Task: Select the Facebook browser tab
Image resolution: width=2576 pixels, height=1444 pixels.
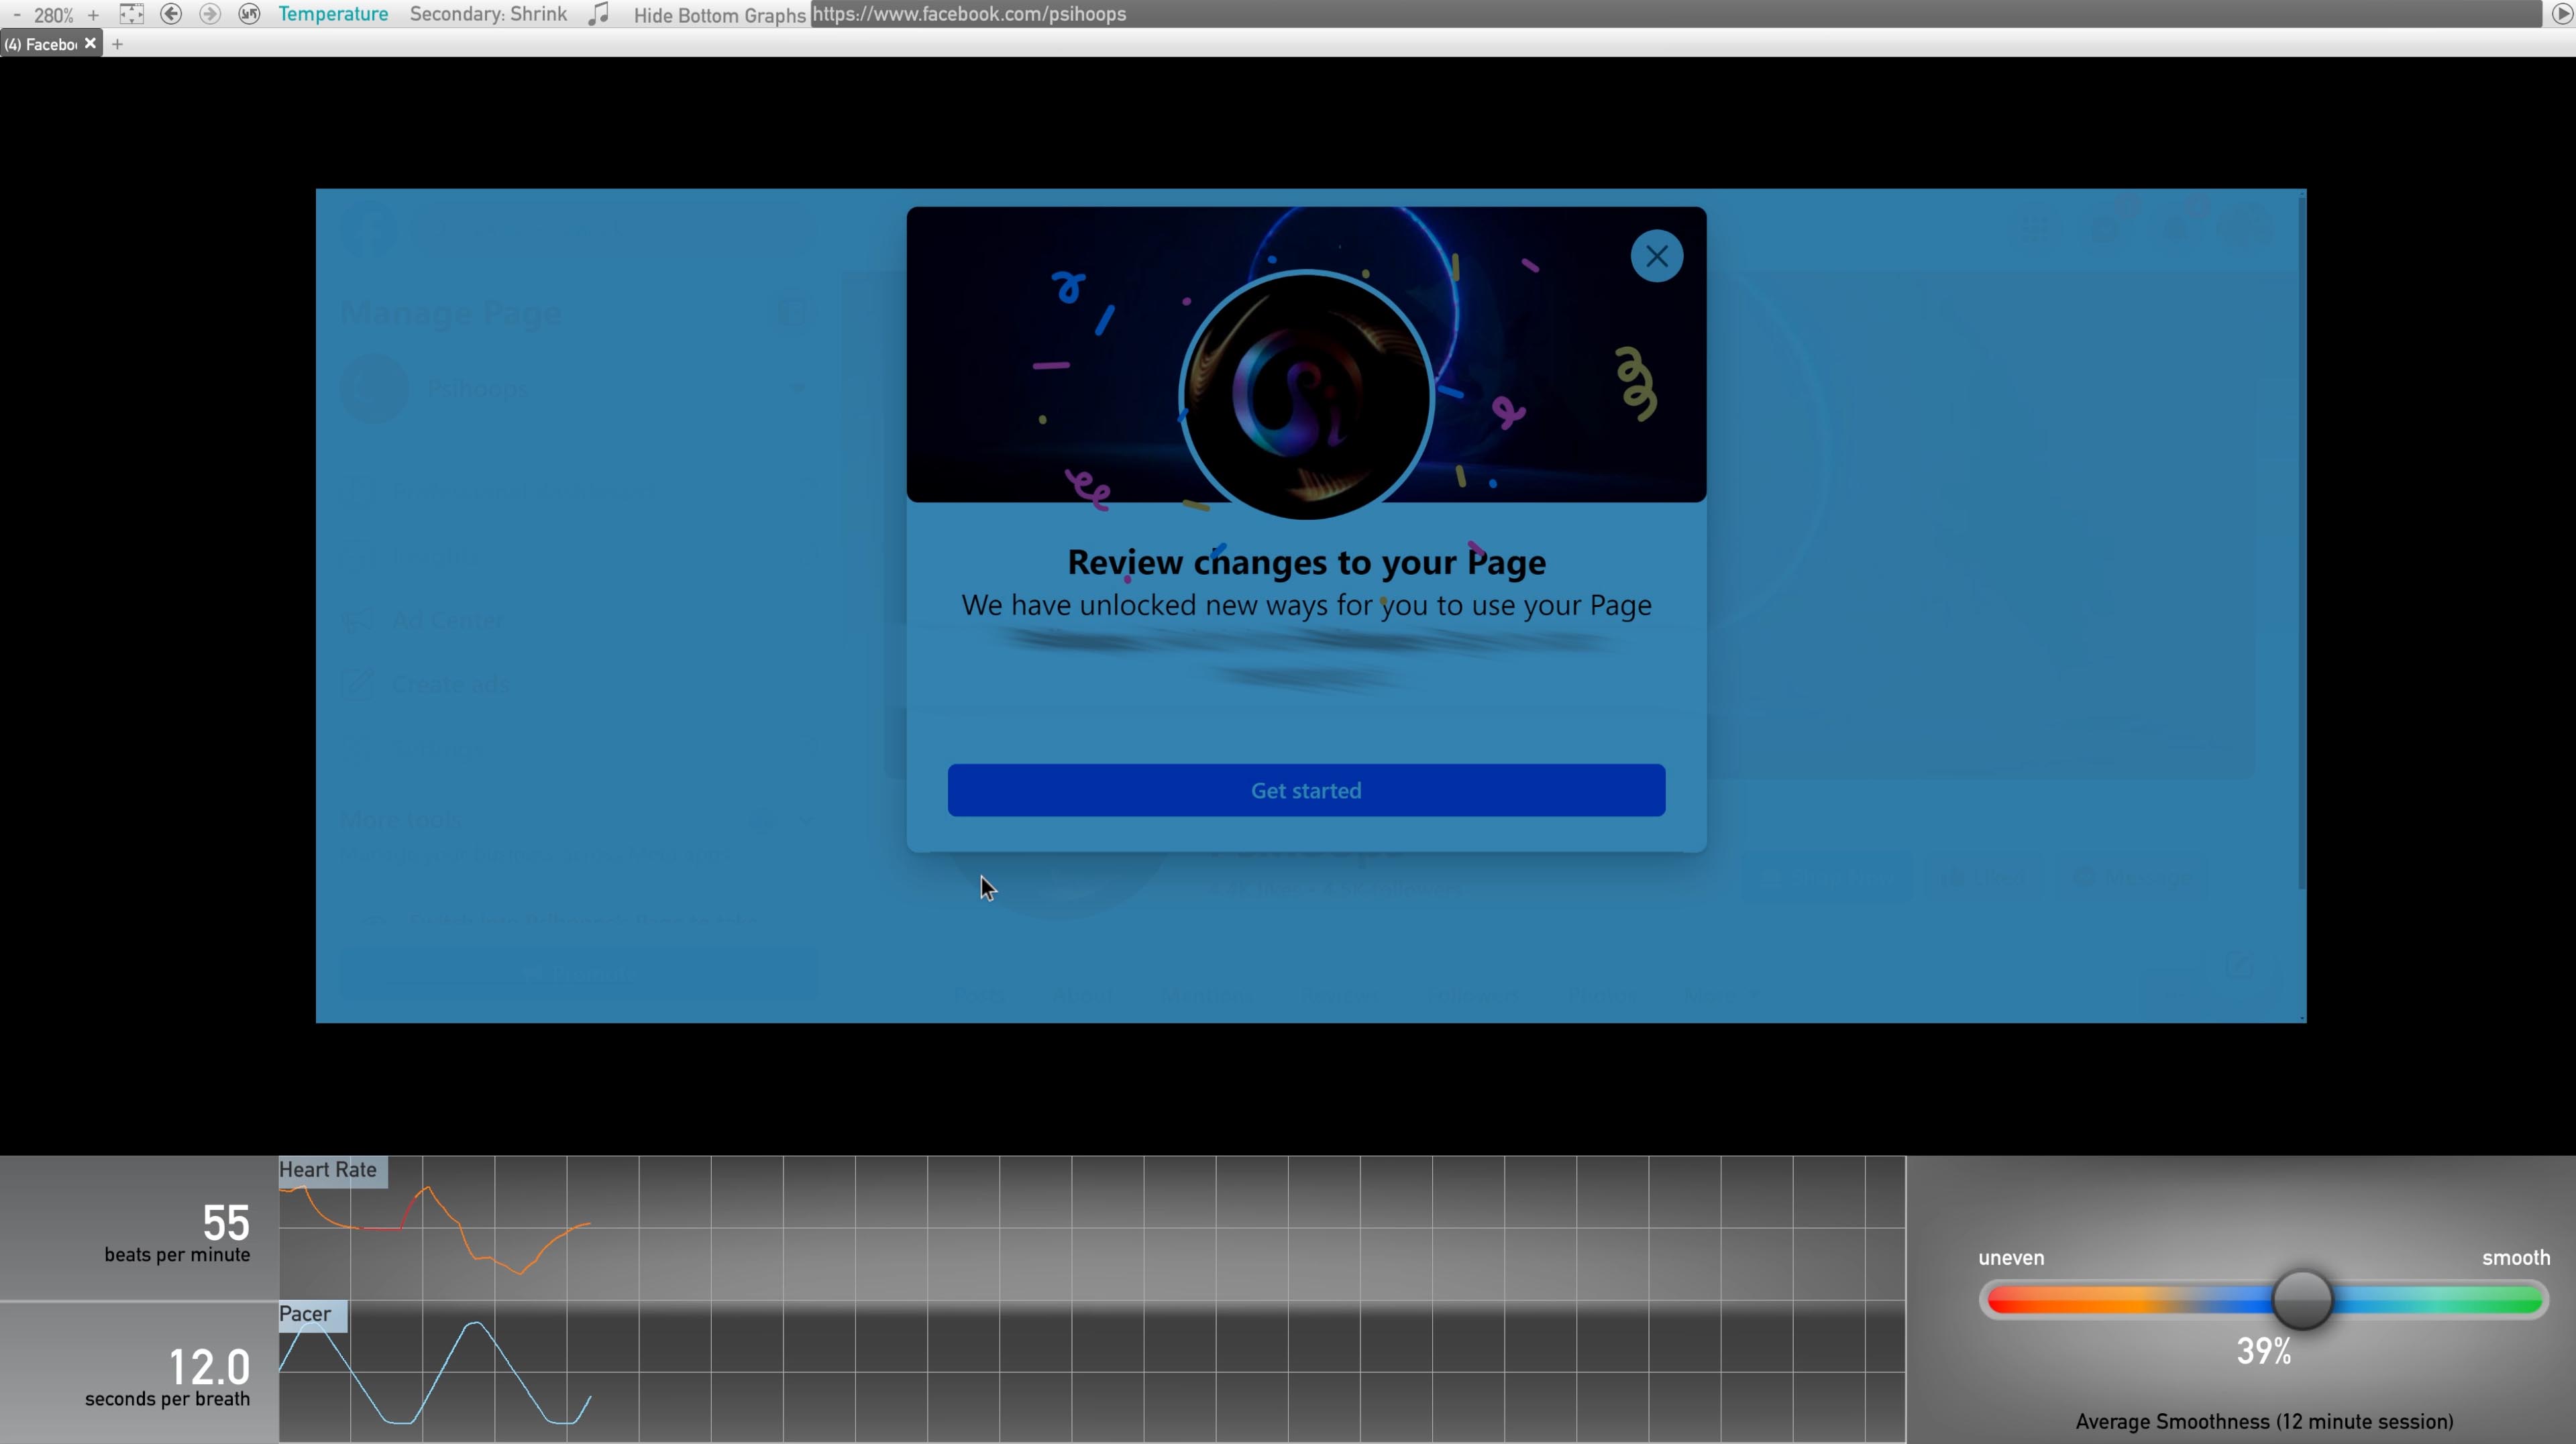Action: (x=41, y=44)
